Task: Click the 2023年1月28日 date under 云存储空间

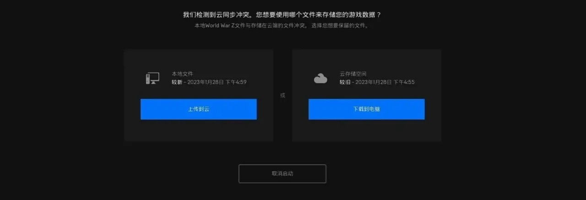Action: [374, 82]
